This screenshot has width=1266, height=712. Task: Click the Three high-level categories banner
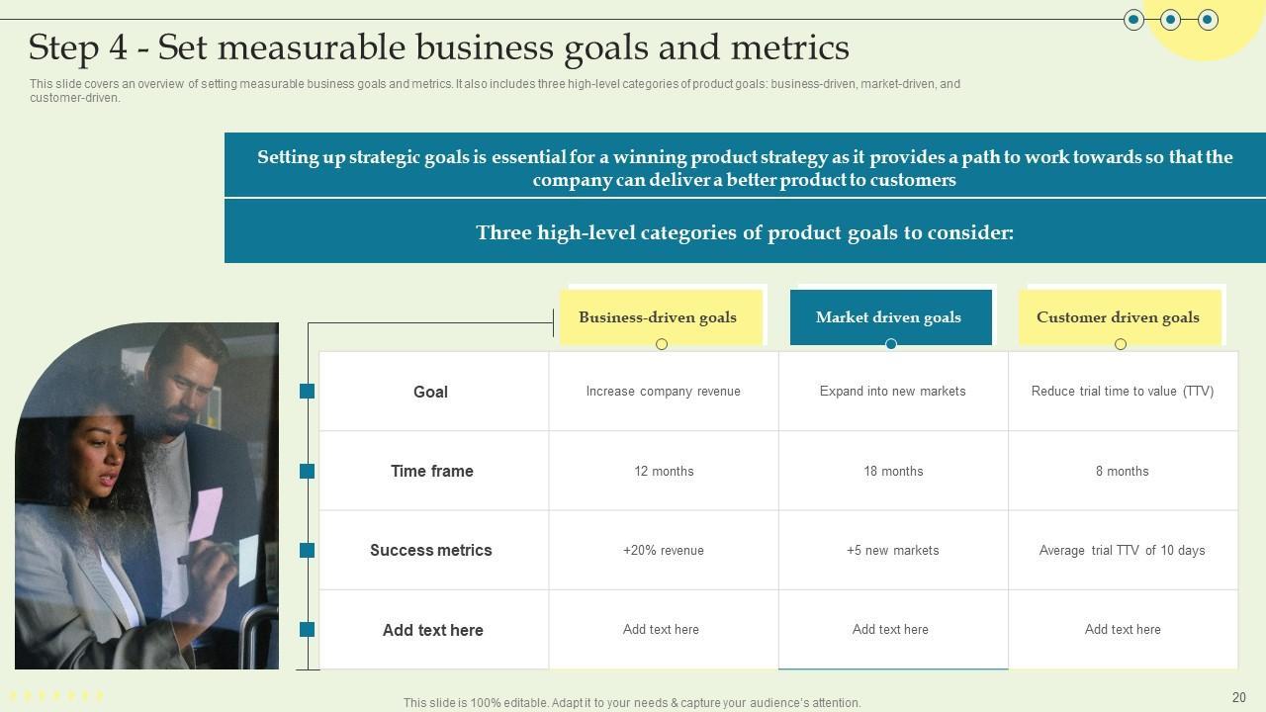click(745, 232)
